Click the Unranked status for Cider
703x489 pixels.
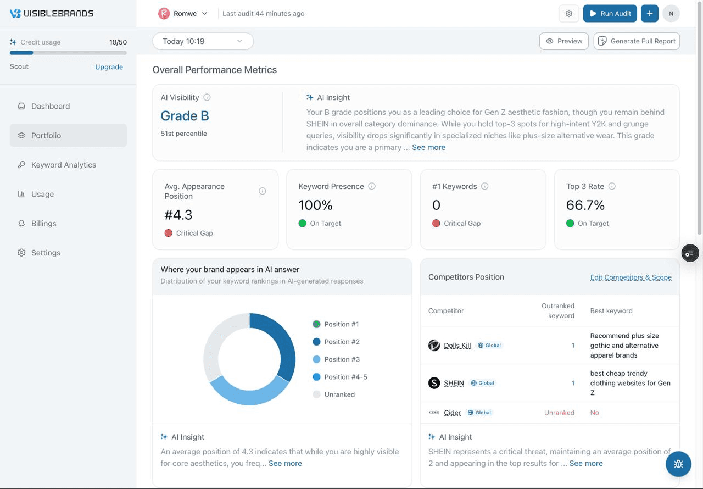point(559,413)
